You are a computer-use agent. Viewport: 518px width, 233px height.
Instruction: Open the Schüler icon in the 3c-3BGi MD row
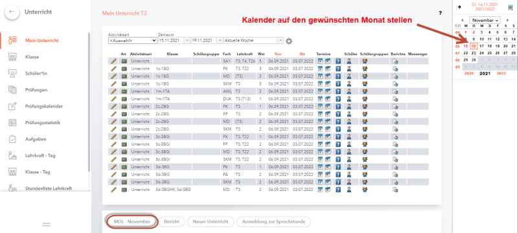[349, 152]
